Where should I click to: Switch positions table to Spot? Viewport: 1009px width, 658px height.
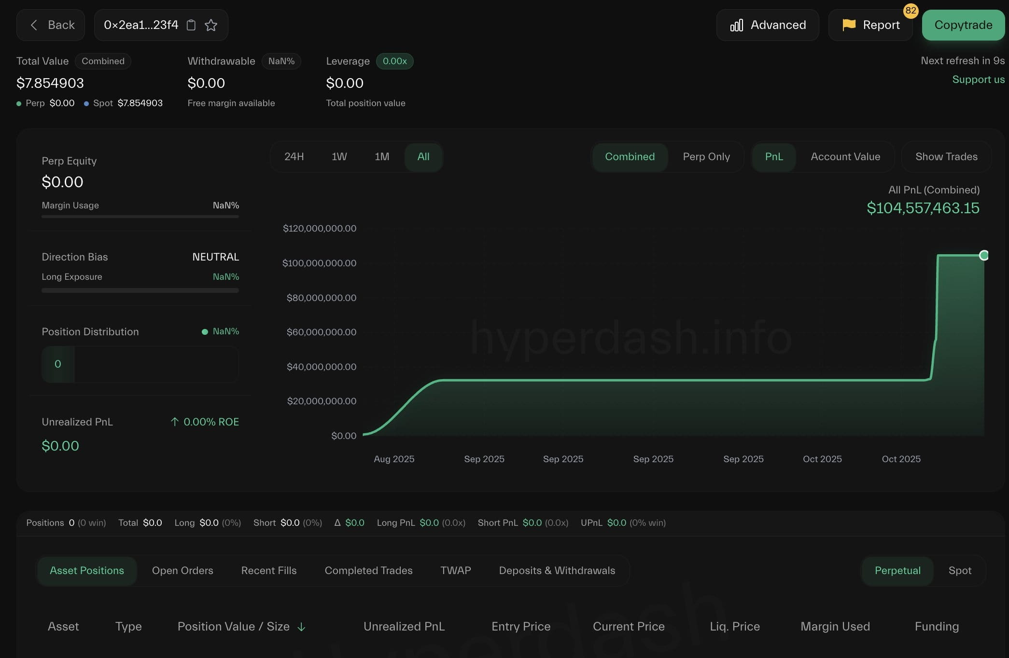point(959,571)
